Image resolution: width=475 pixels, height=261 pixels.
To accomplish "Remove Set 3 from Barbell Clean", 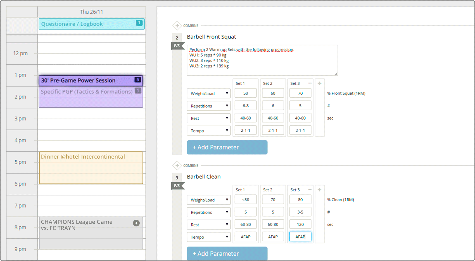I will point(310,190).
